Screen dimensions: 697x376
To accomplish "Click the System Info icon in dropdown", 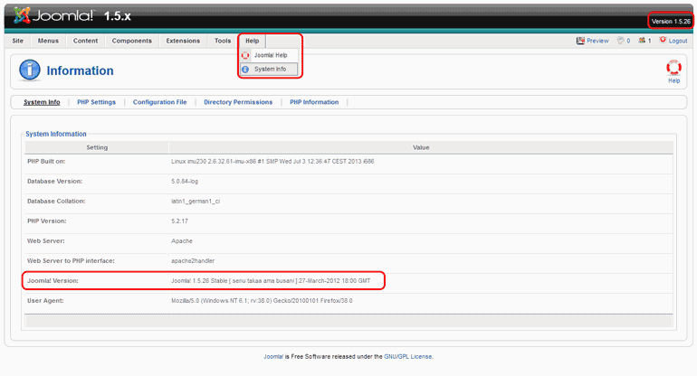I will (x=245, y=70).
